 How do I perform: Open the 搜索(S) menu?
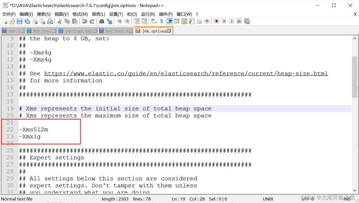44,14
